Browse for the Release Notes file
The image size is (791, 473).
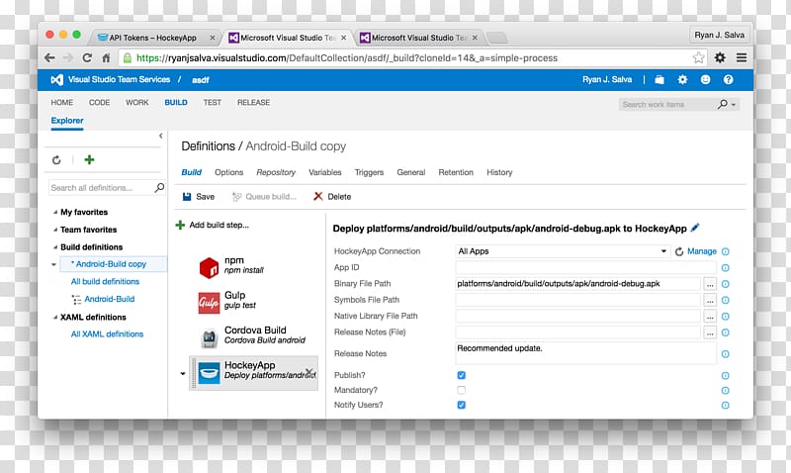click(710, 332)
